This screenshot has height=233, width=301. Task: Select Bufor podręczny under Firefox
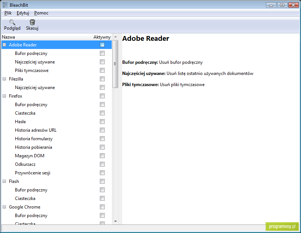(x=57, y=105)
